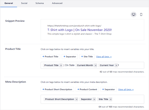Expand the Current Month tag dropdown
Viewport: 149px width, 110px height.
click(96, 65)
